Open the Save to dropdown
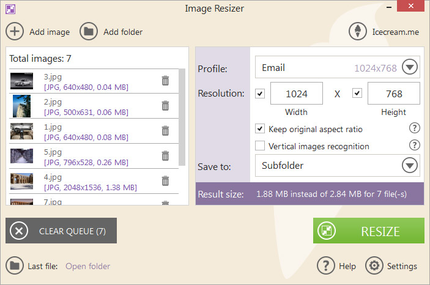Image resolution: width=430 pixels, height=285 pixels. [x=409, y=165]
